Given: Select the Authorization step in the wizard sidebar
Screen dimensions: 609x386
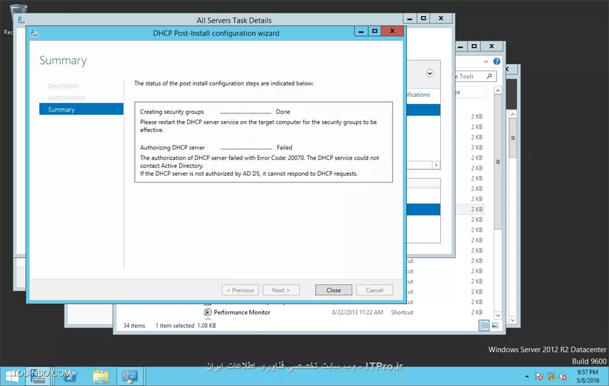Looking at the screenshot, I should (x=67, y=98).
